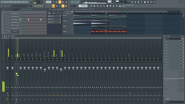The image size is (185, 104).
Task: Click the 128 tempo display
Action: [x=49, y=2]
